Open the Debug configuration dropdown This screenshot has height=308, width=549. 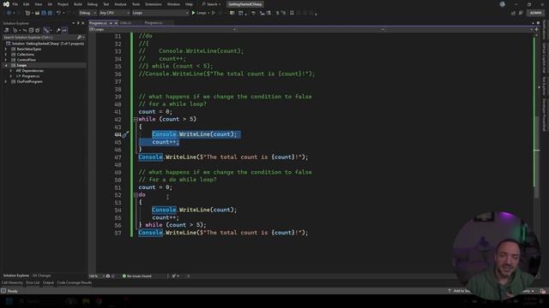pyautogui.click(x=87, y=13)
